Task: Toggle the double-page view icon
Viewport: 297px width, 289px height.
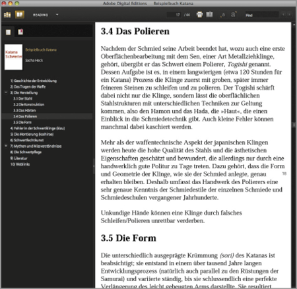Action: click(209, 15)
